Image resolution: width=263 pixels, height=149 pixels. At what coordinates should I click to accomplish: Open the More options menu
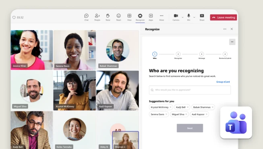162,17
